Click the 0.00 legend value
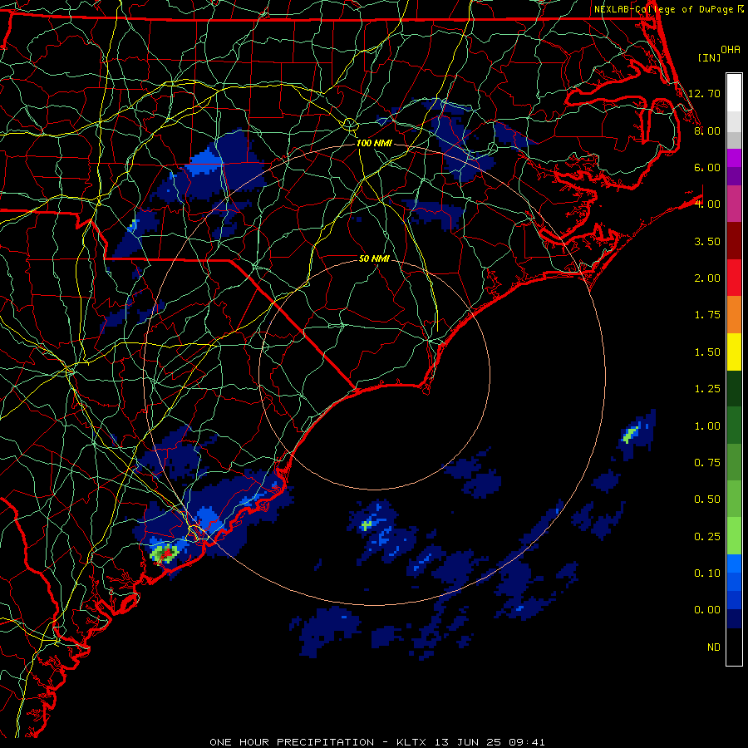The width and height of the screenshot is (748, 748). (x=707, y=610)
